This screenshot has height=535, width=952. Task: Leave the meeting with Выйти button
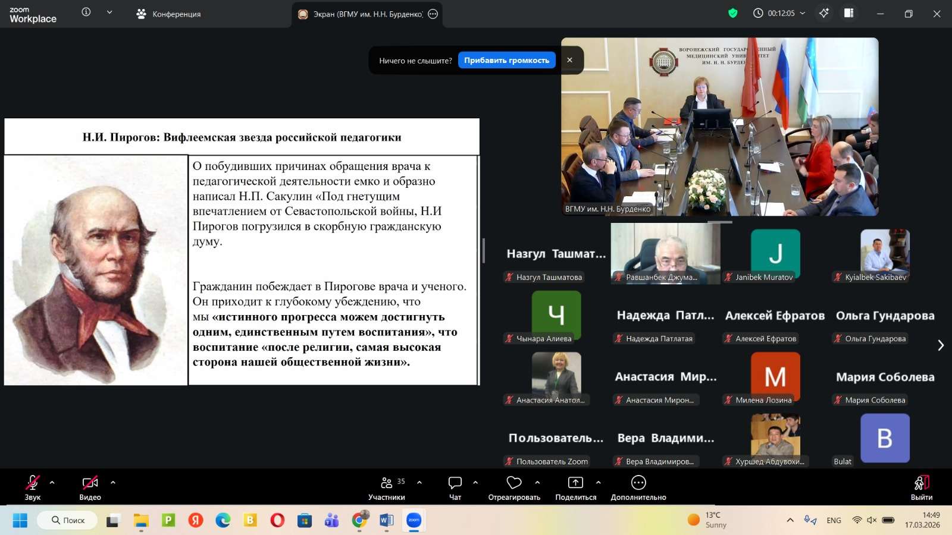921,487
